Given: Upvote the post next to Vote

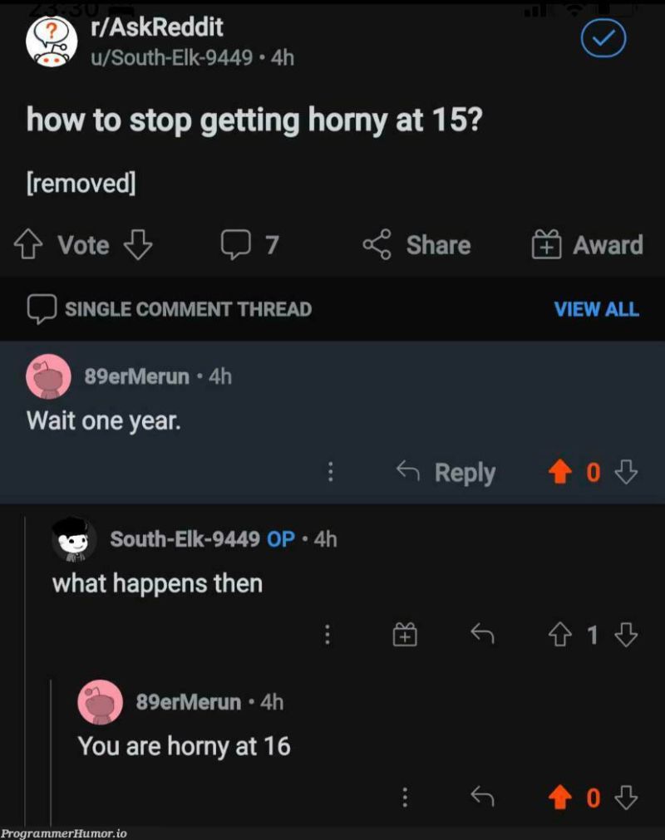Looking at the screenshot, I should 28,245.
